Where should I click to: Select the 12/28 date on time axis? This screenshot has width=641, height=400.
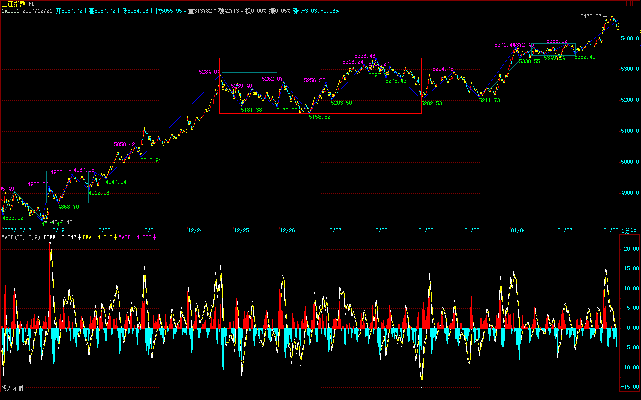pos(380,230)
